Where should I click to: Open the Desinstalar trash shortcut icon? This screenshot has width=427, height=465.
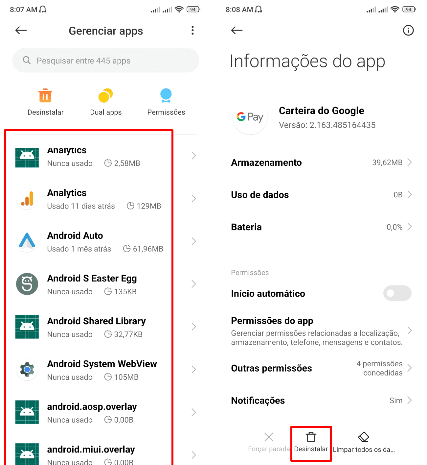[45, 96]
